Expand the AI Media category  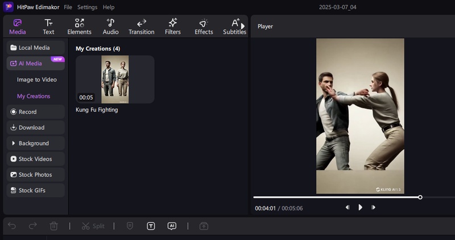coord(35,64)
